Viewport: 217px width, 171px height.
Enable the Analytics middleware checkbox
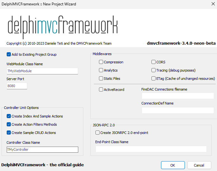[101, 70]
